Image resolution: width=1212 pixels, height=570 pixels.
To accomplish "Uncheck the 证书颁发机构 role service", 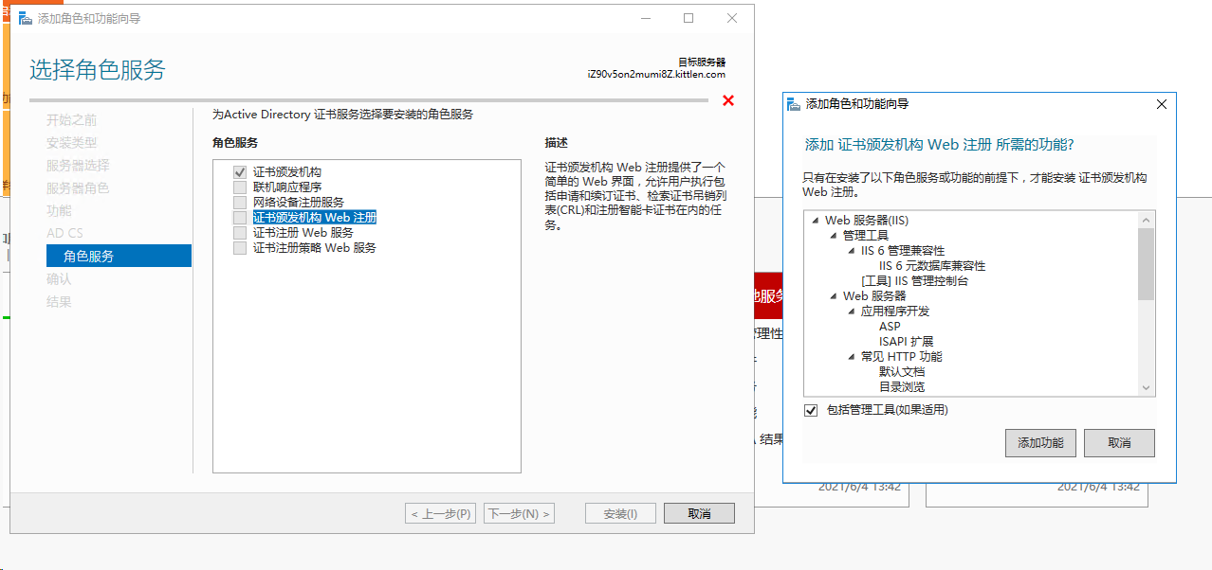I will click(x=240, y=171).
